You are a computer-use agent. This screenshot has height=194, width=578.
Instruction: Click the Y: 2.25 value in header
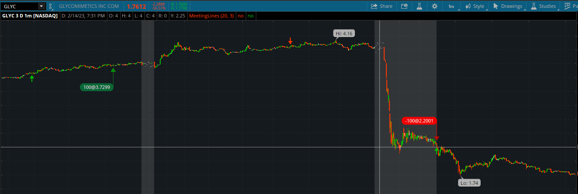pyautogui.click(x=178, y=16)
